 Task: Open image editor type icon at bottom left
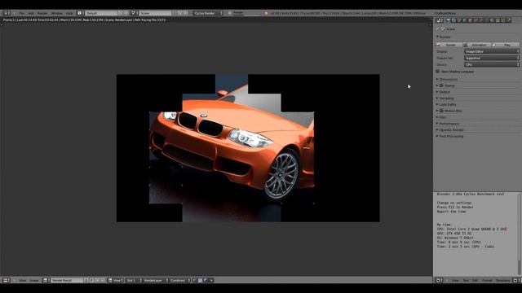[7, 280]
